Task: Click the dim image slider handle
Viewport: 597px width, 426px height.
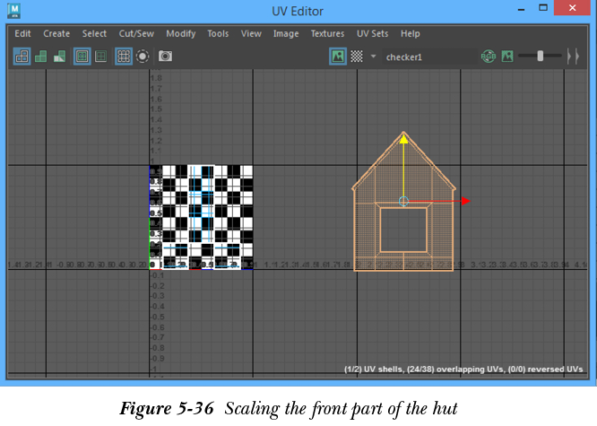Action: coord(540,56)
